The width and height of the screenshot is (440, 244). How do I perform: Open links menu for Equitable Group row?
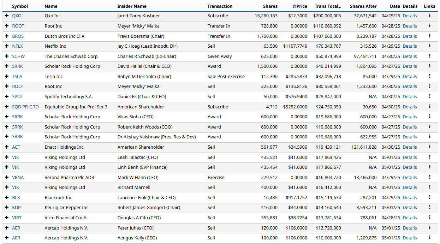[x=429, y=107]
